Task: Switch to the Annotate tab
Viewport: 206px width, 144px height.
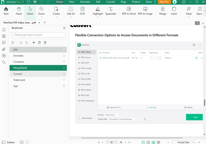Action: (85, 2)
